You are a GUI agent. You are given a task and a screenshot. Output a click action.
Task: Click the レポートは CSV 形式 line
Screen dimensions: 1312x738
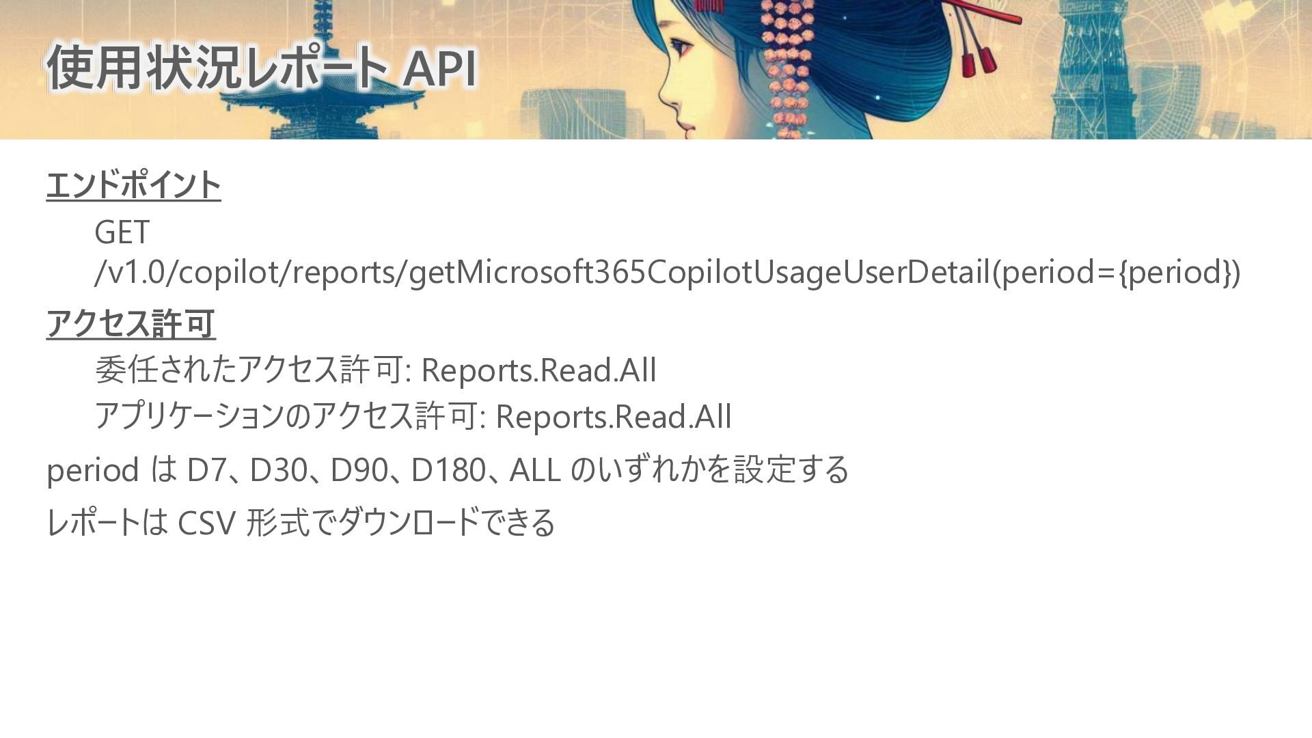[301, 522]
